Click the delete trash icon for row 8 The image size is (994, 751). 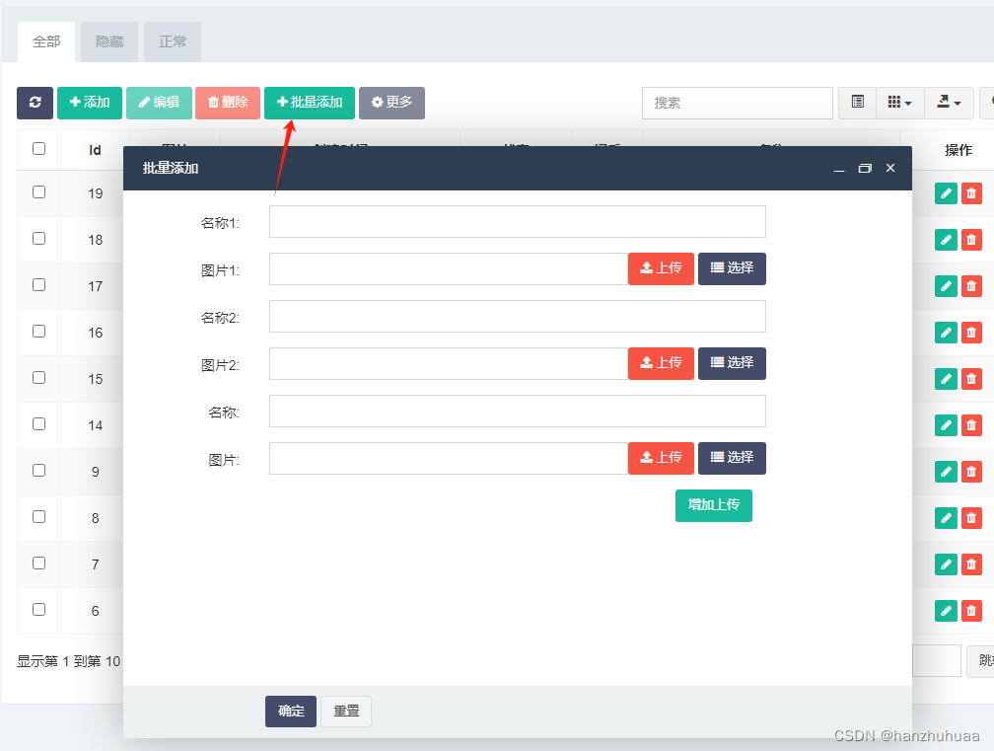pyautogui.click(x=971, y=517)
